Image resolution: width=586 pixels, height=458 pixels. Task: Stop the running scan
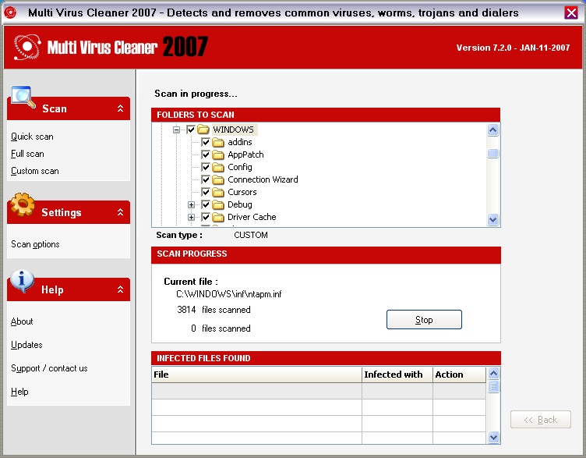[x=424, y=320]
